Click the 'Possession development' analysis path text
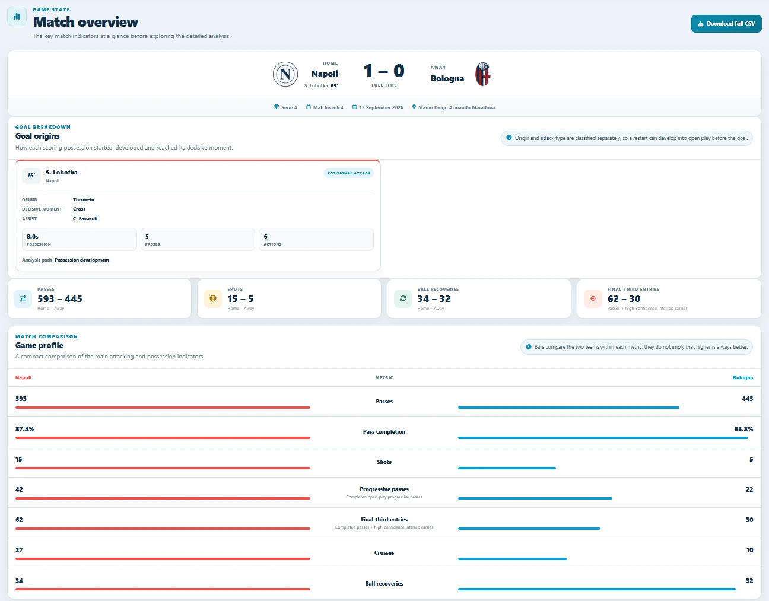 click(x=82, y=260)
